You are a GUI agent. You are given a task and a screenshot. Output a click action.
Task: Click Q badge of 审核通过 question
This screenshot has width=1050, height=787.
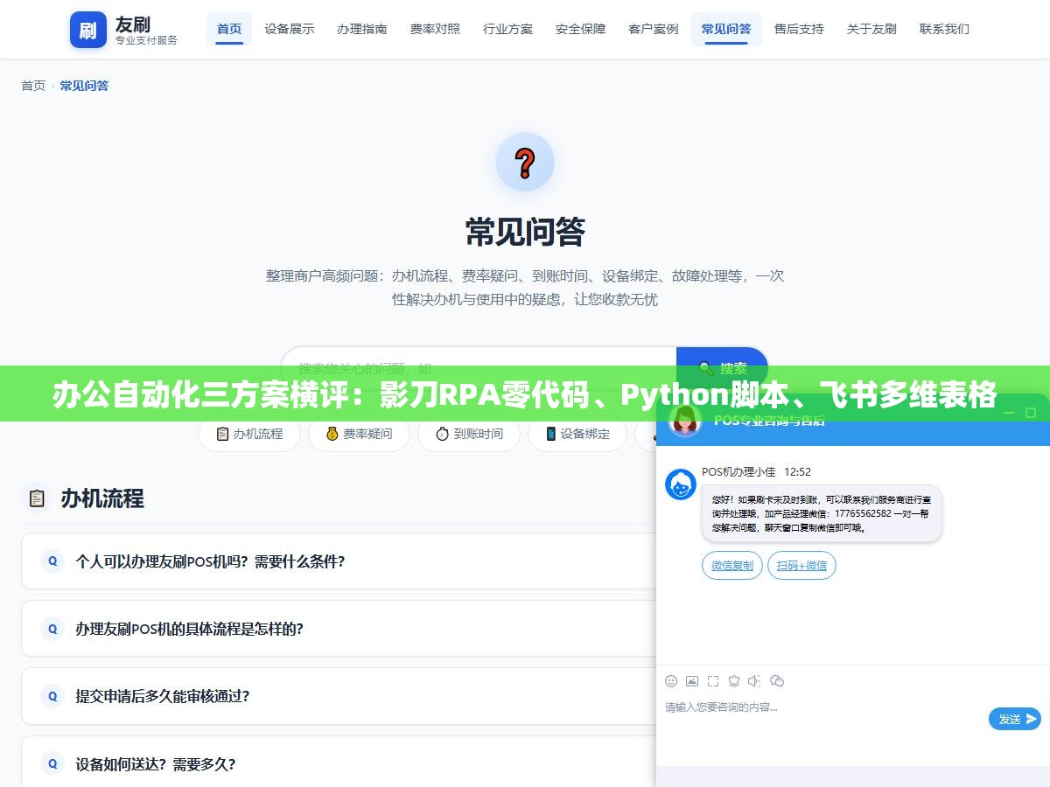tap(52, 696)
